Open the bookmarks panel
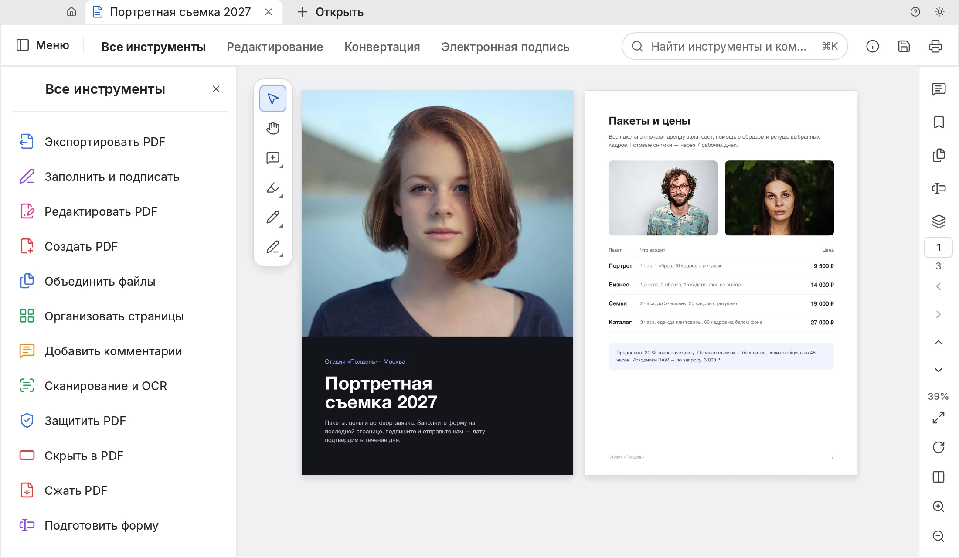959x558 pixels. click(x=939, y=122)
